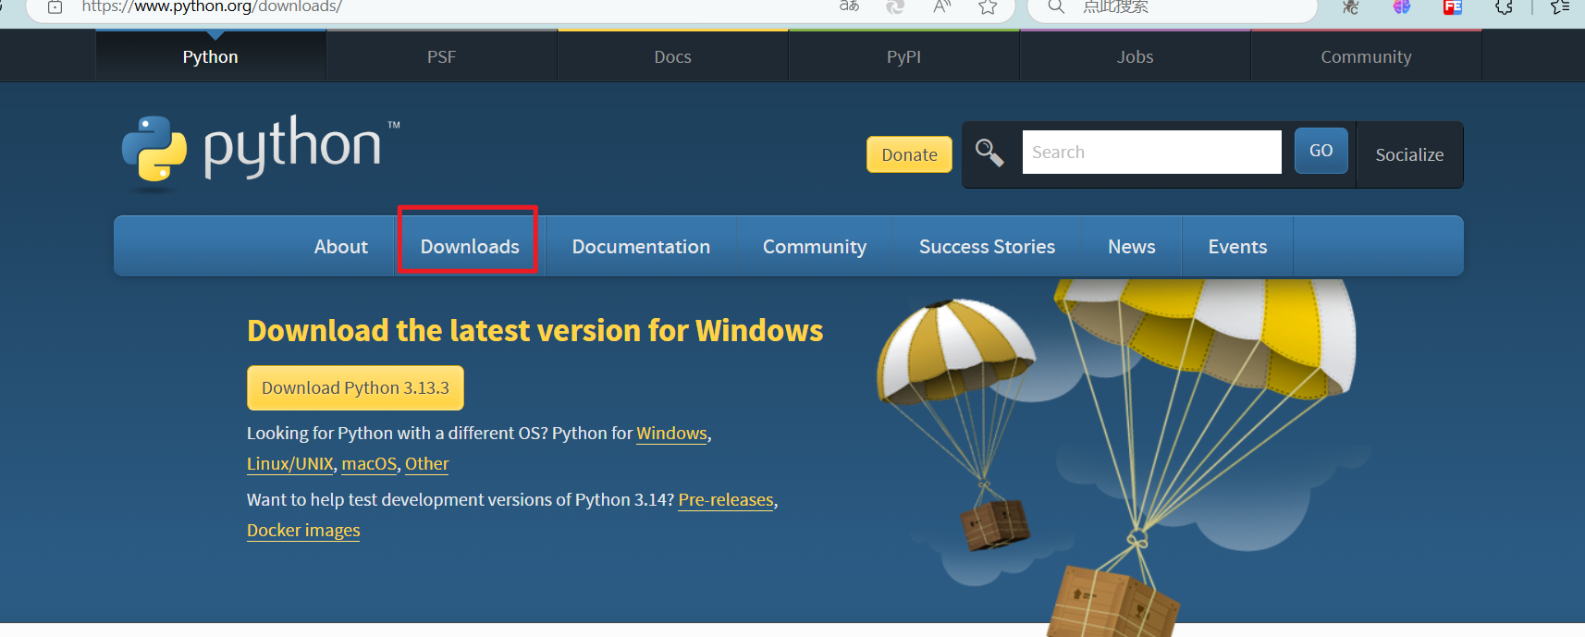This screenshot has width=1585, height=637.
Task: Open the brain-shaped browser extension
Action: 1402,6
